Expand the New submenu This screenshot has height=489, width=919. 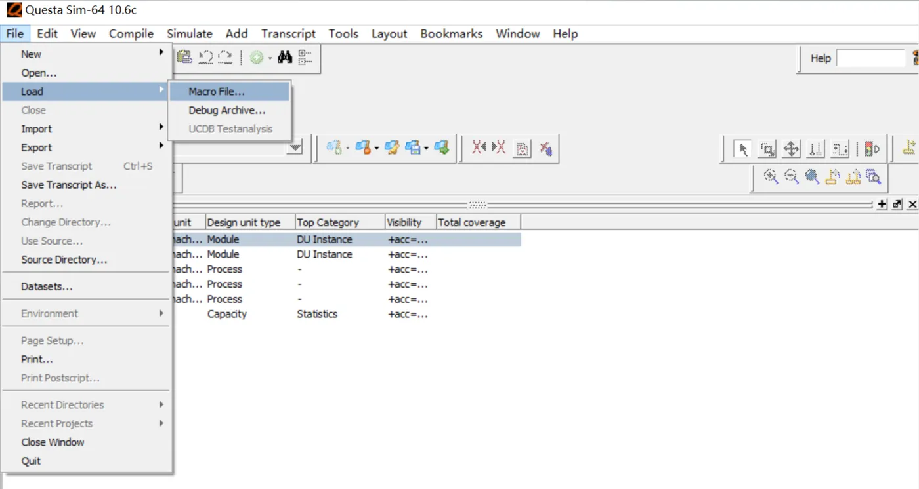pyautogui.click(x=87, y=54)
